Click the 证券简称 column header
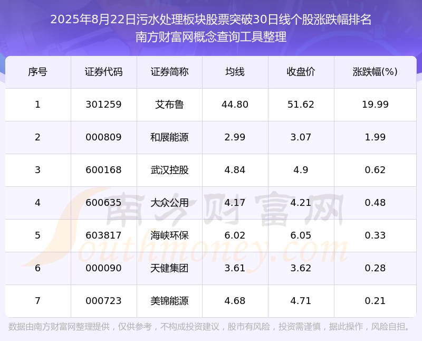422x341 pixels. pyautogui.click(x=169, y=72)
